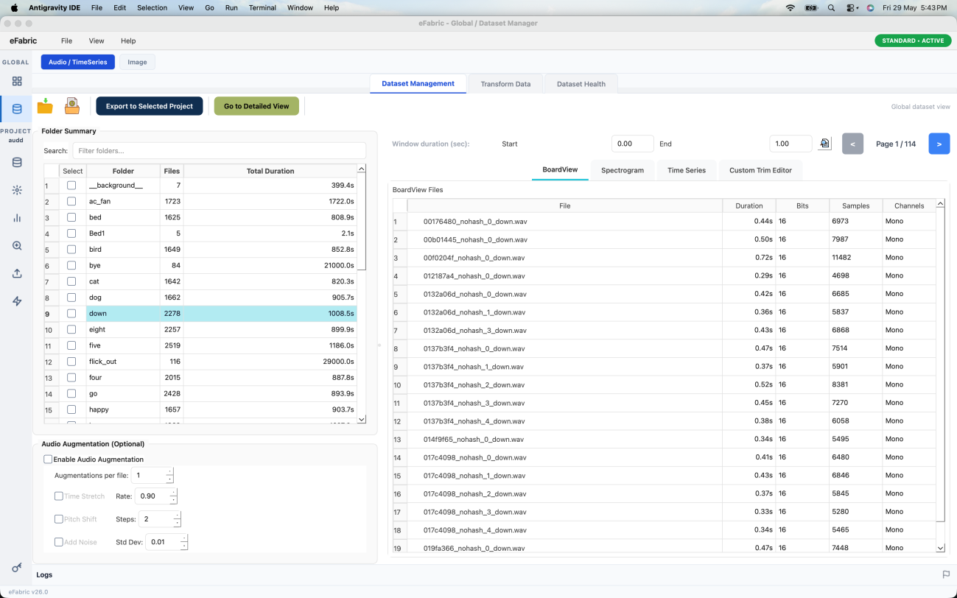Decrease the Rate stepper value
957x598 pixels.
(x=174, y=500)
